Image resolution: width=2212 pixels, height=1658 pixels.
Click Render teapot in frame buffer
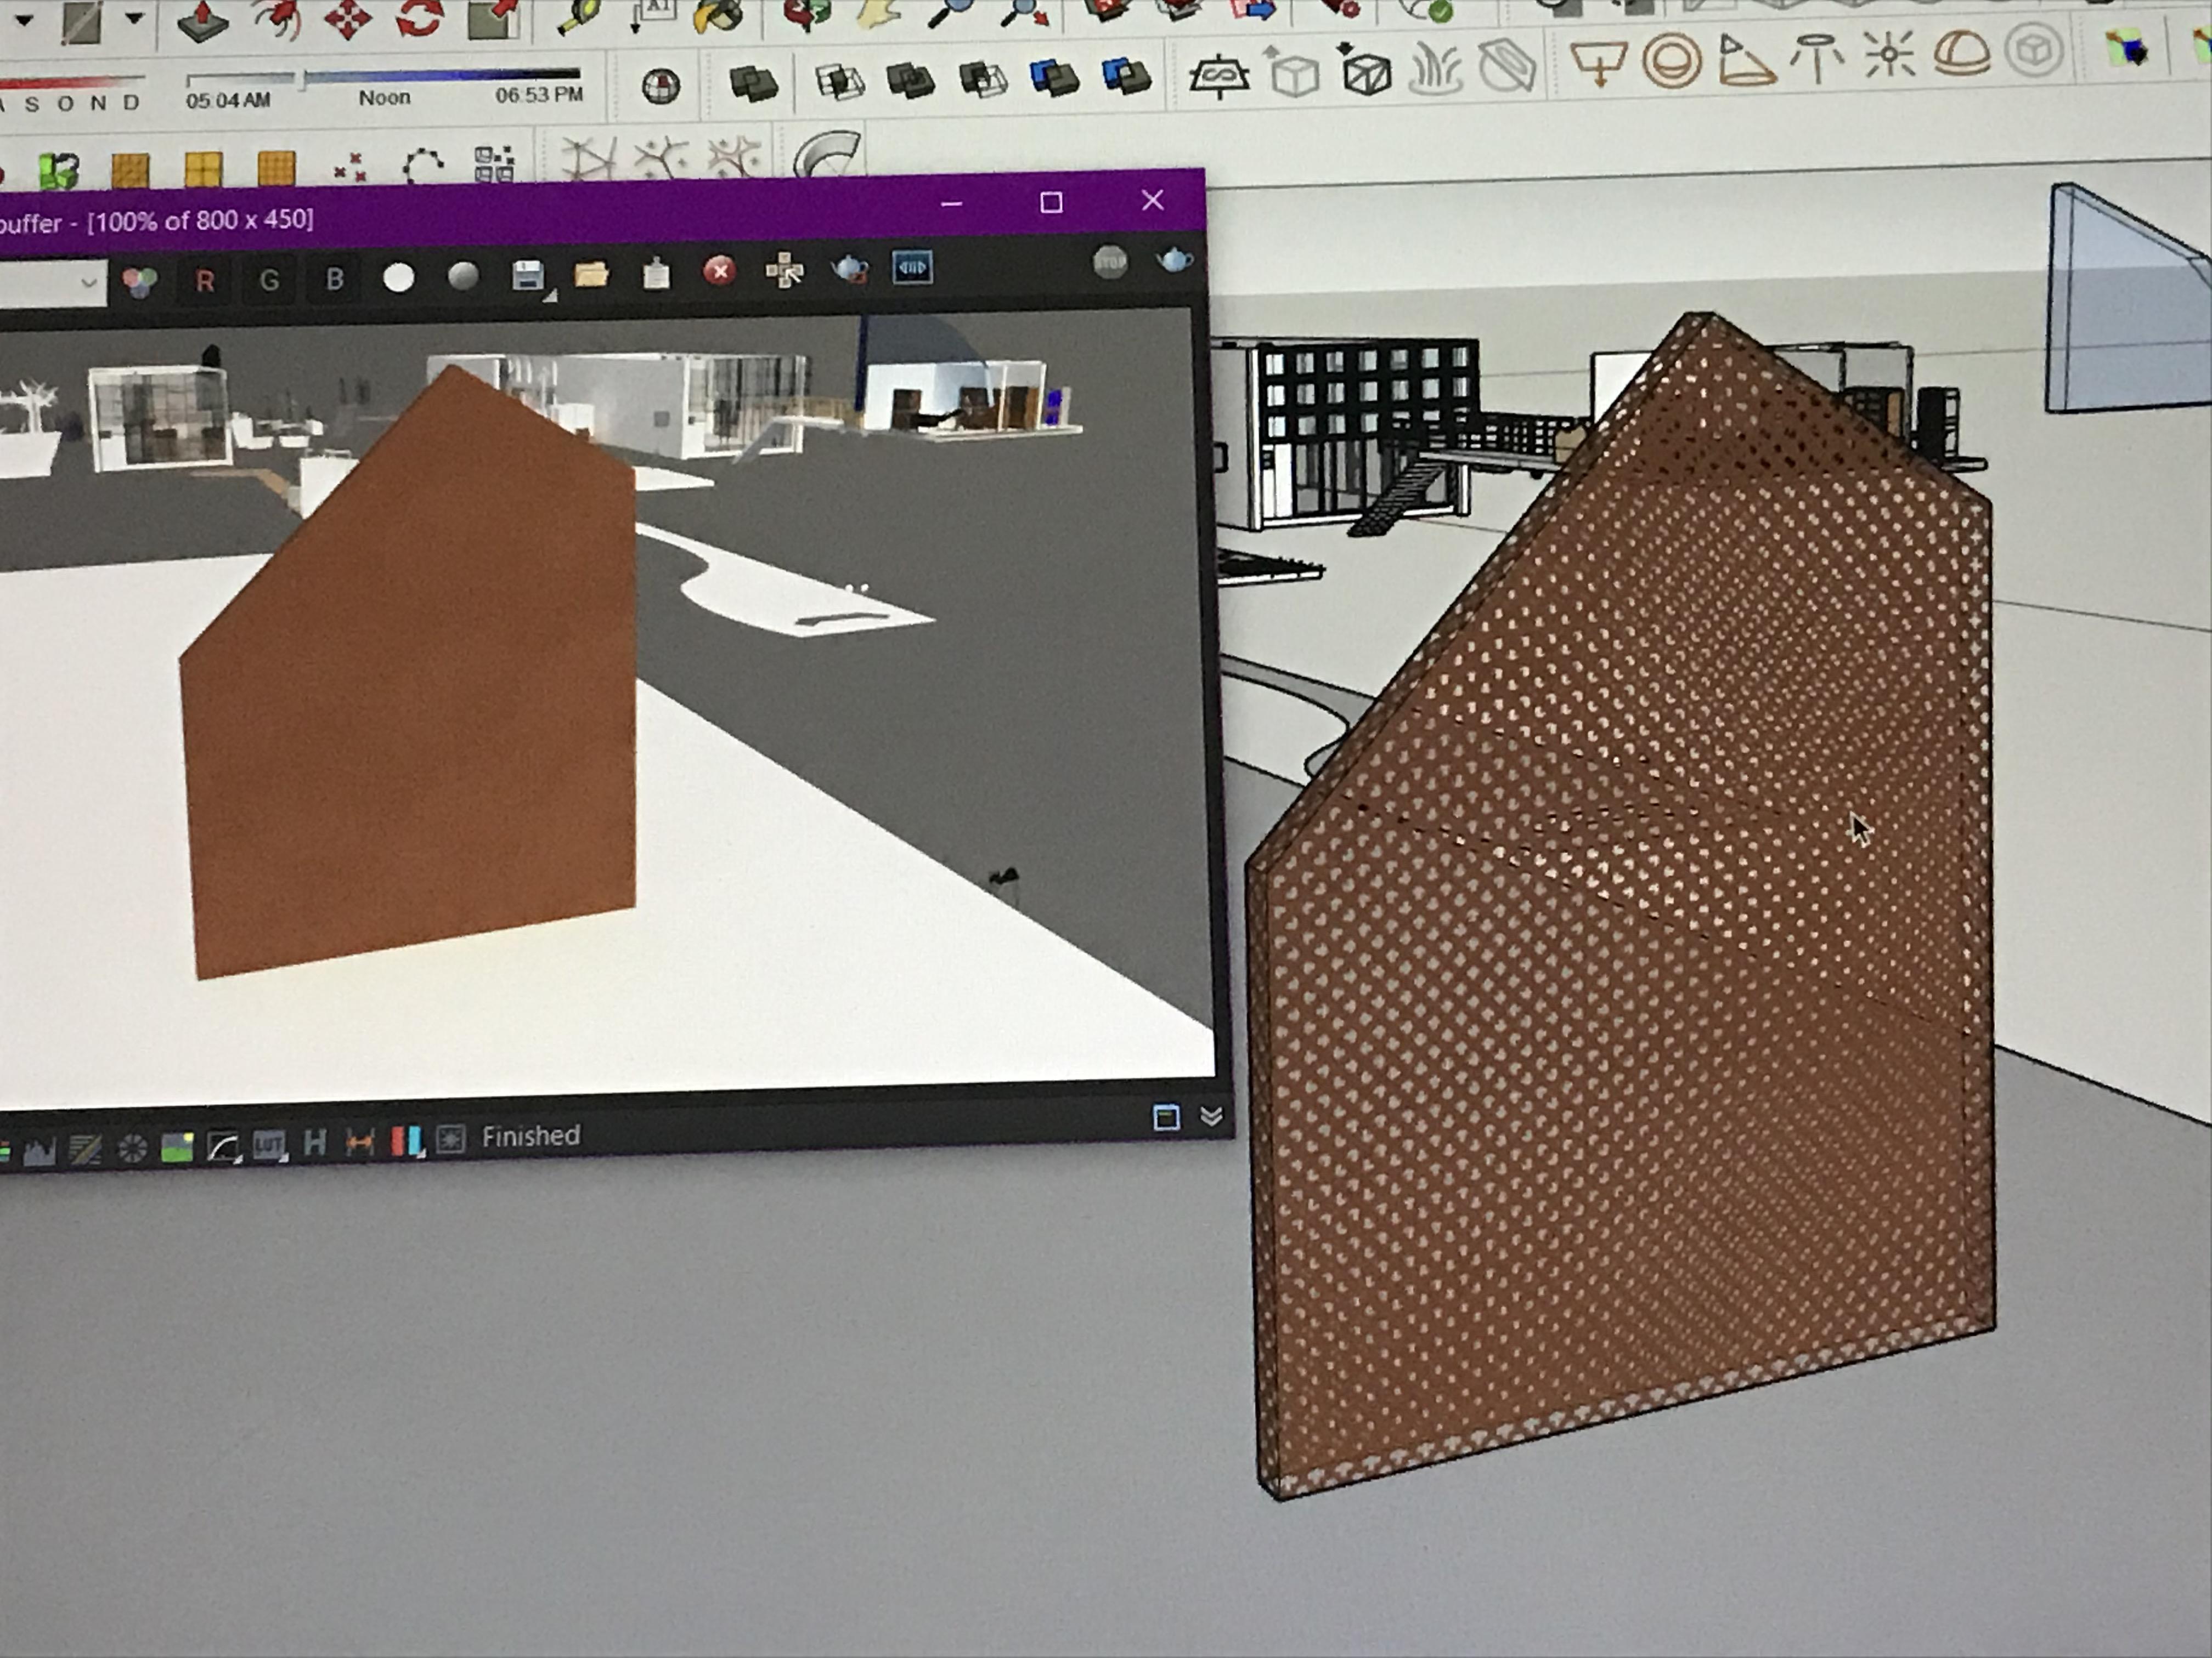(x=1174, y=261)
